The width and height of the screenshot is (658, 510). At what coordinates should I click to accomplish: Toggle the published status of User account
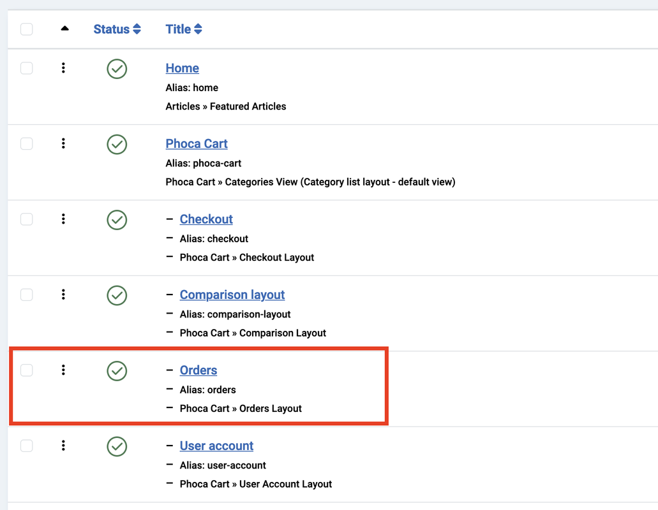pyautogui.click(x=117, y=446)
